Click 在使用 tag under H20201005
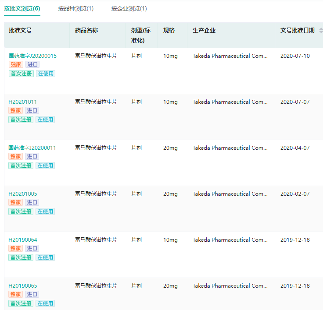 click(x=45, y=211)
